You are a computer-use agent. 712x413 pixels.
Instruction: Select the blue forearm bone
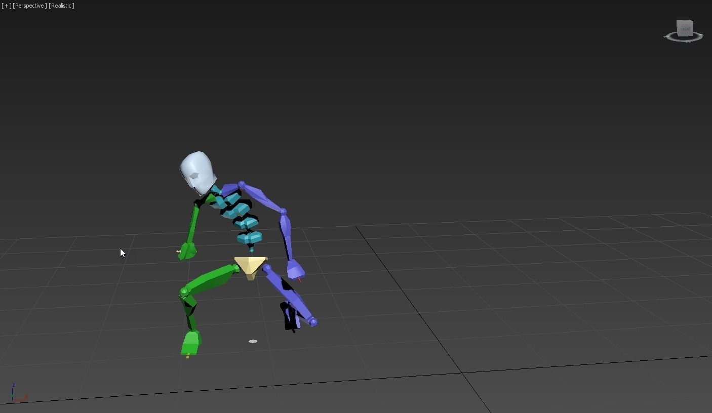pos(287,236)
